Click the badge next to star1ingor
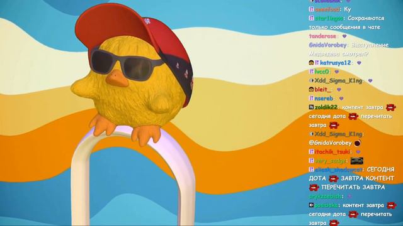The image size is (403, 226). click(311, 18)
